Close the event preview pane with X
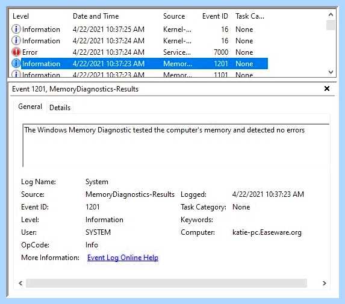 tap(327, 88)
